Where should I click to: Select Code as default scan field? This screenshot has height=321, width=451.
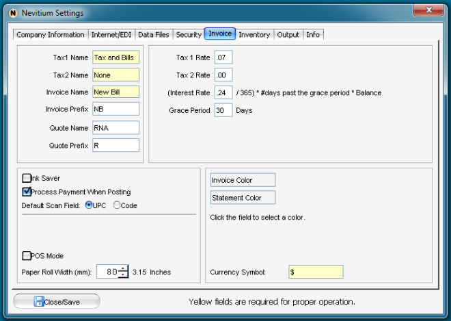pos(117,205)
